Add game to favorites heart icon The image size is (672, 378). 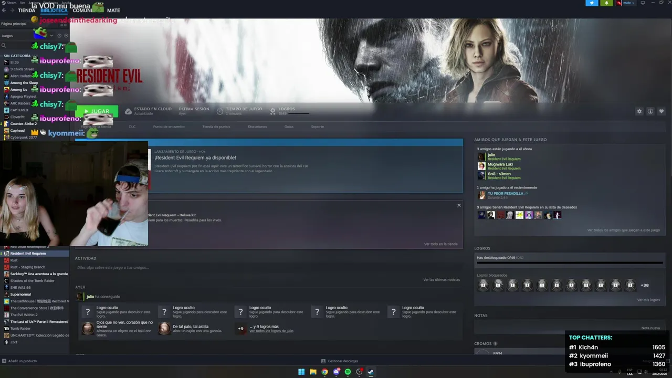[661, 111]
